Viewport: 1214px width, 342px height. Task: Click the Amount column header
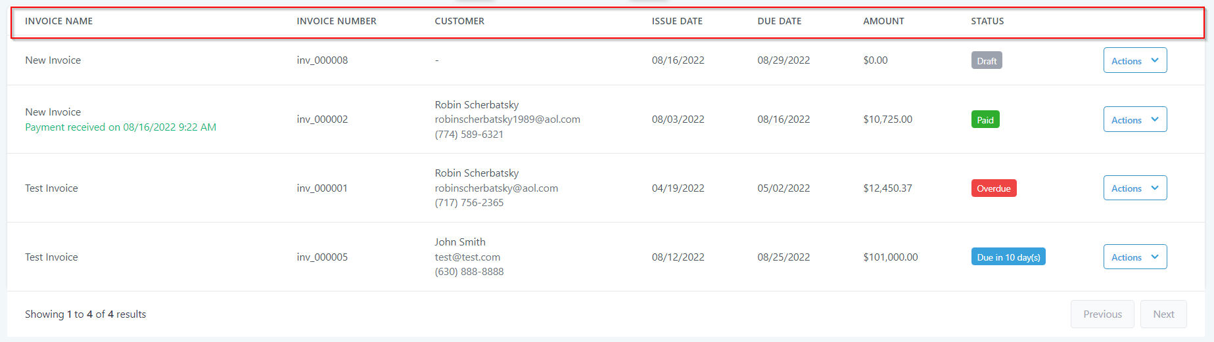pyautogui.click(x=883, y=21)
